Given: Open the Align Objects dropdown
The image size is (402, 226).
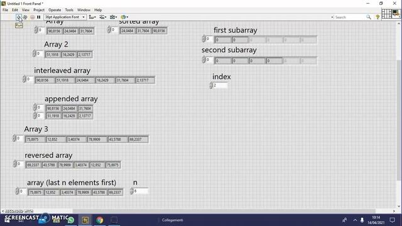Looking at the screenshot, I should click(x=92, y=17).
